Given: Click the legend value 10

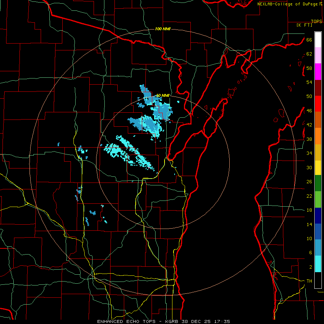Looking at the screenshot, I should tap(309, 239).
